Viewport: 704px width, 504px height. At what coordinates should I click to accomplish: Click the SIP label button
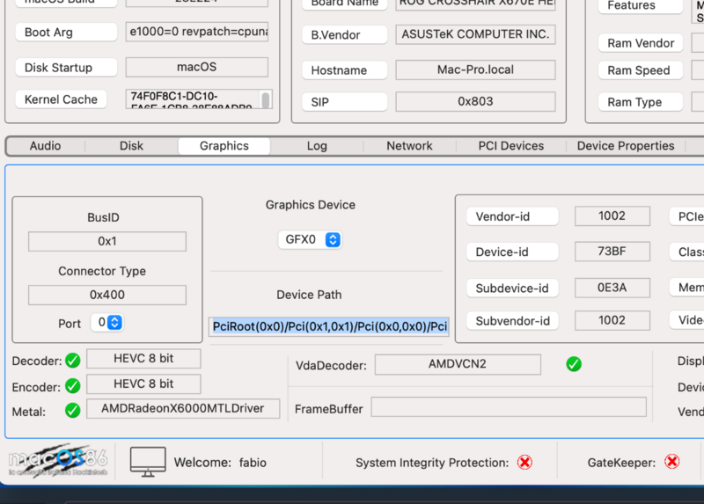tap(344, 102)
